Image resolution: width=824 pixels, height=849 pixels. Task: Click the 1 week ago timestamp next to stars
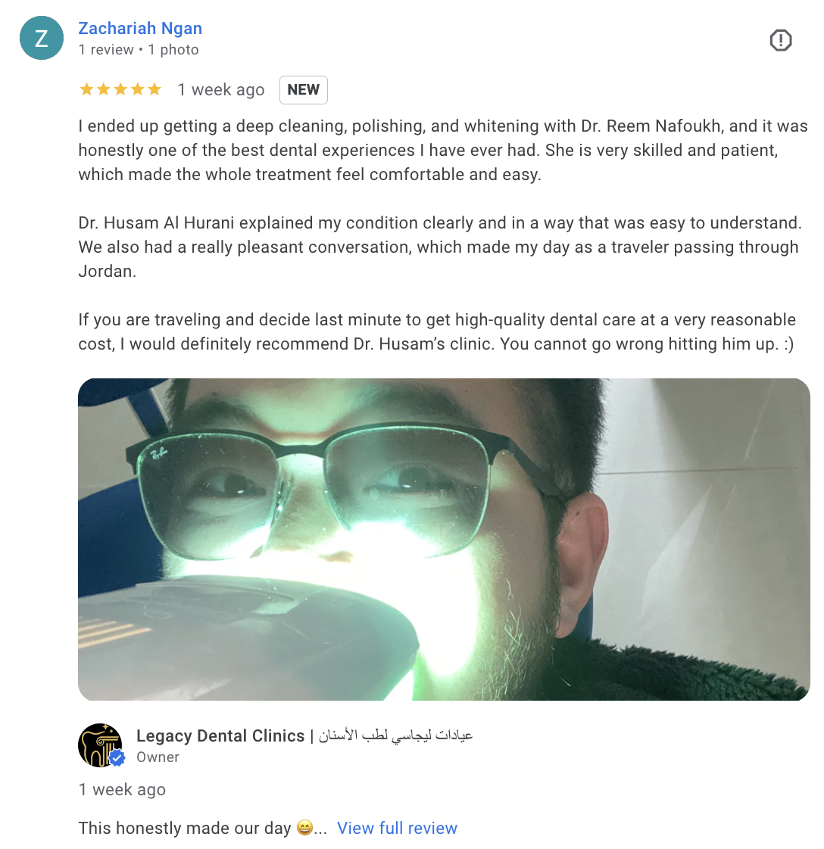coord(220,89)
